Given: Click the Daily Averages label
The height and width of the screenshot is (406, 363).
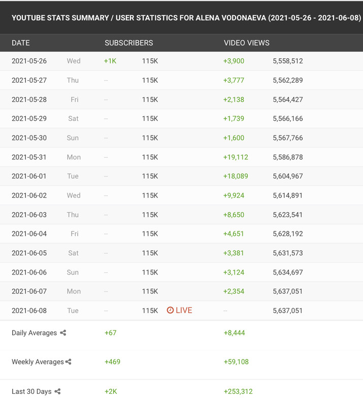Looking at the screenshot, I should [x=34, y=333].
